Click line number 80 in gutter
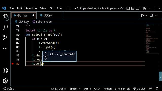This screenshot has height=91, width=162. [x=18, y=35]
